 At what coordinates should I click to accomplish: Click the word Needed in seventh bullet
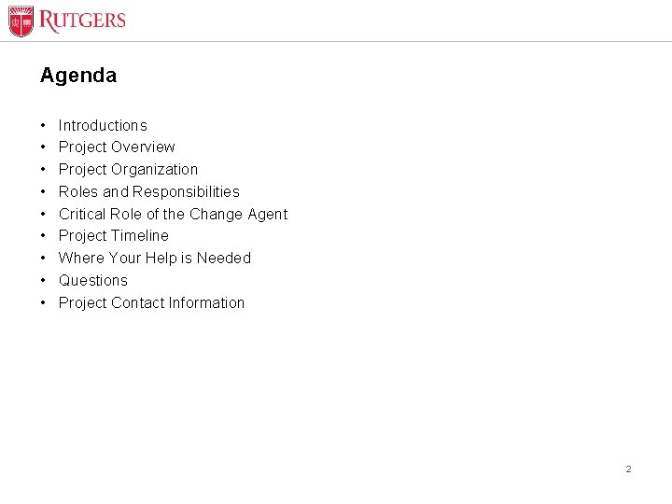point(224,258)
